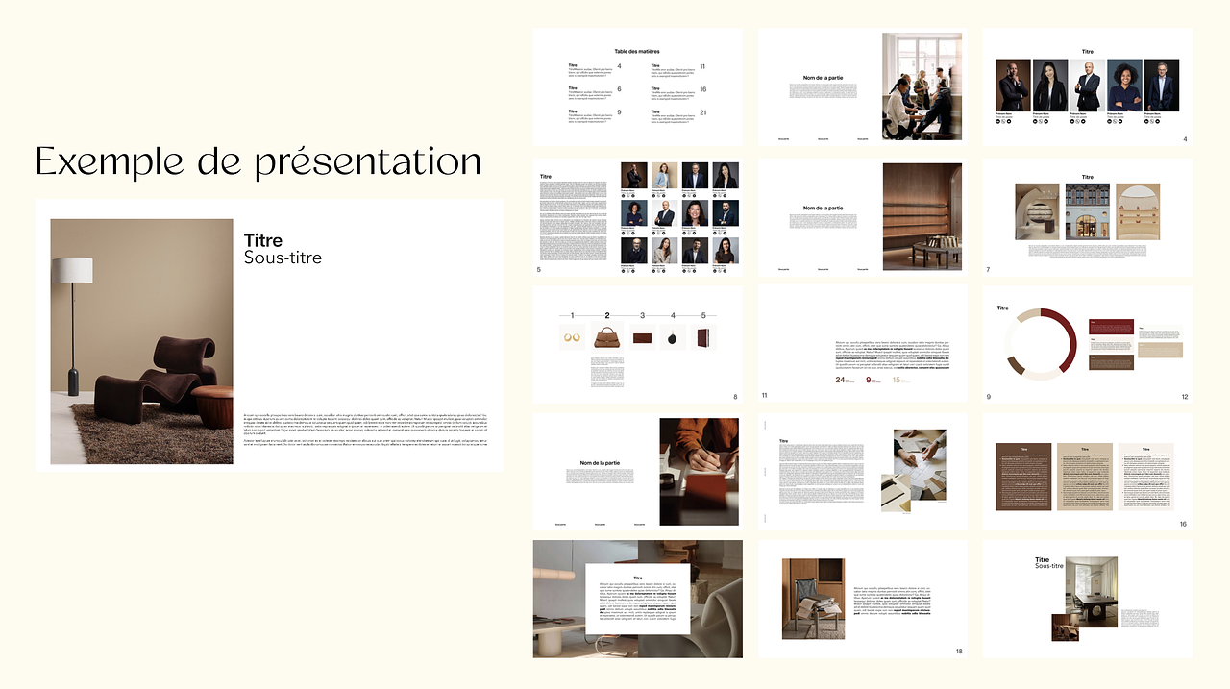The width and height of the screenshot is (1230, 689).
Task: Select the black round pendant product image
Action: click(674, 337)
